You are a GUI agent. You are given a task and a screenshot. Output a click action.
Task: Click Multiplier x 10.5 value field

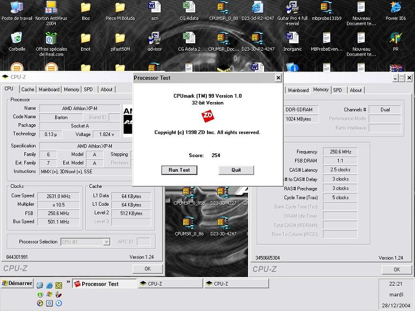pos(58,205)
